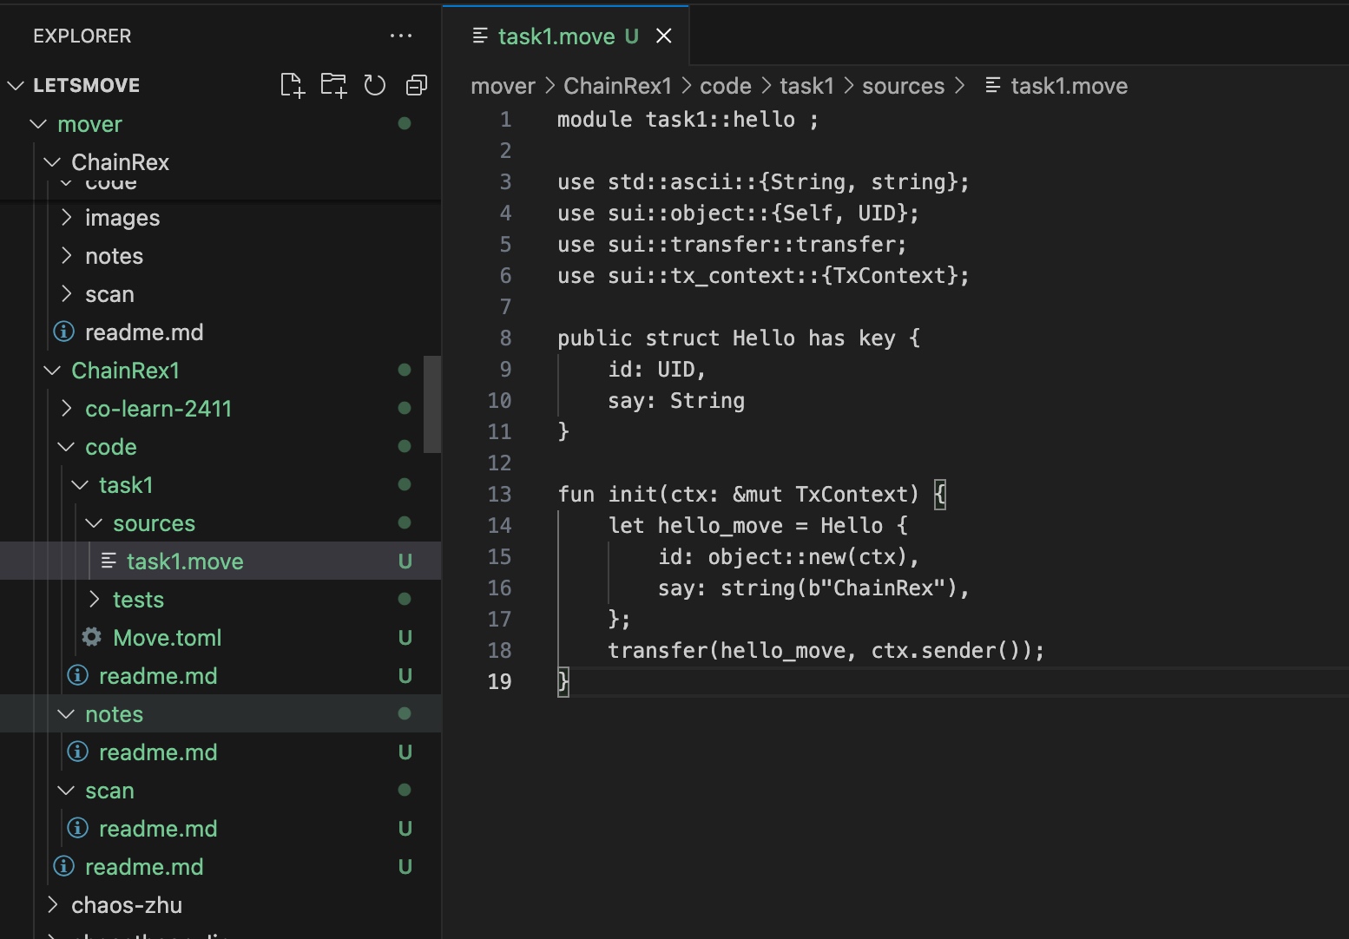Click the EXPLORER panel title
Viewport: 1349px width, 939px height.
tap(82, 36)
